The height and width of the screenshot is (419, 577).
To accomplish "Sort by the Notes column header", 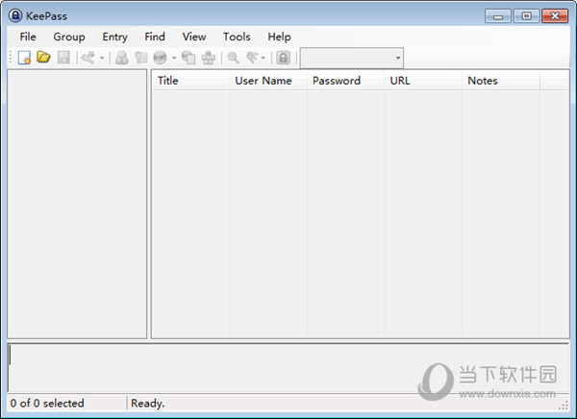I will [x=501, y=81].
